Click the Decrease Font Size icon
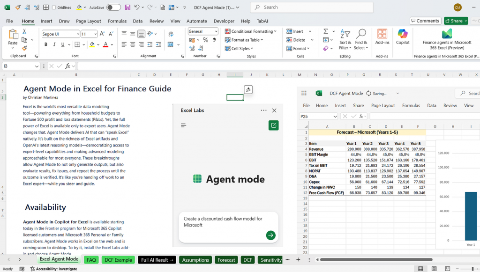The height and width of the screenshot is (272, 480). click(111, 34)
